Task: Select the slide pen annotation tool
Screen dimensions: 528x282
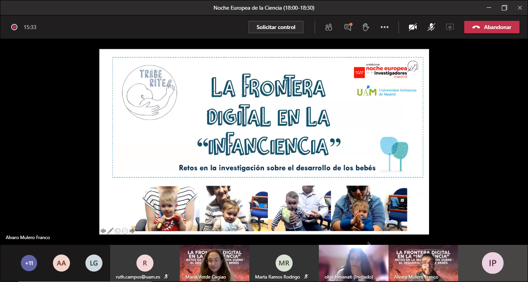Action: (111, 231)
